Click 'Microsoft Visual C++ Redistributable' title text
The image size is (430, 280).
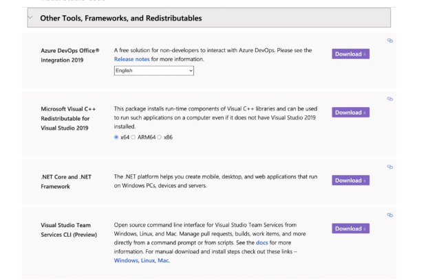(68, 119)
